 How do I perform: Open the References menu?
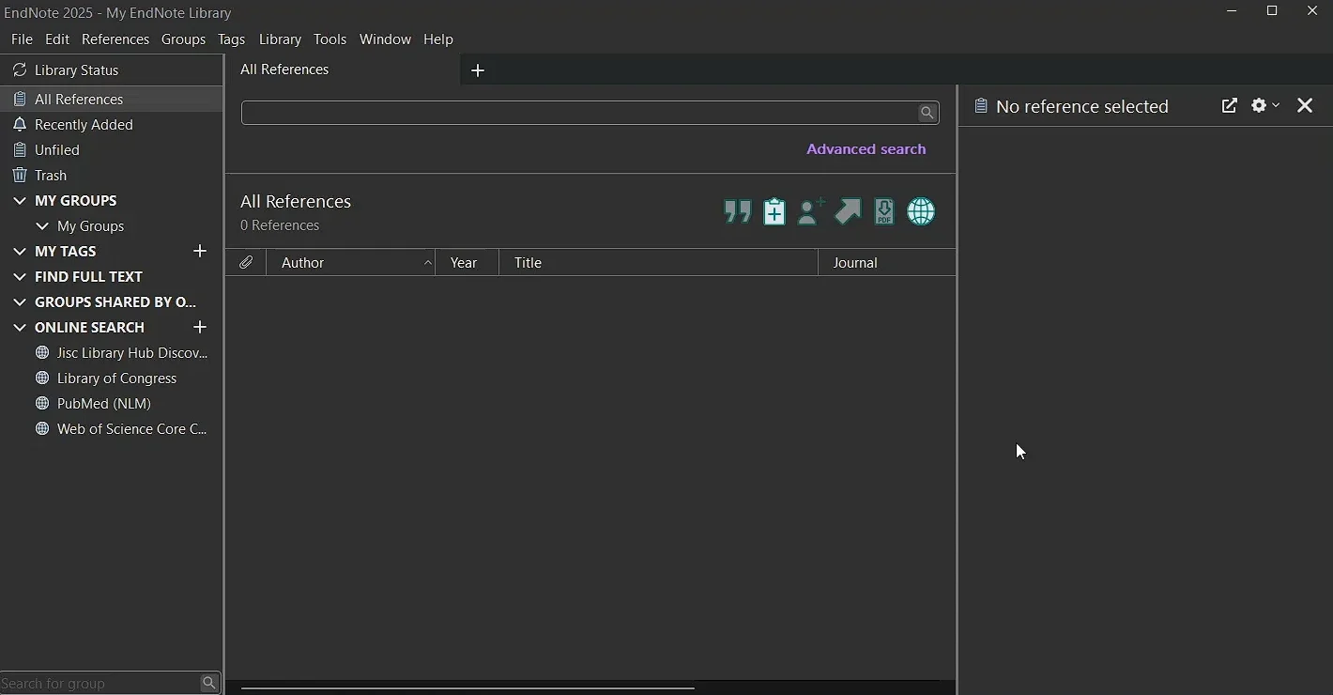(x=115, y=39)
